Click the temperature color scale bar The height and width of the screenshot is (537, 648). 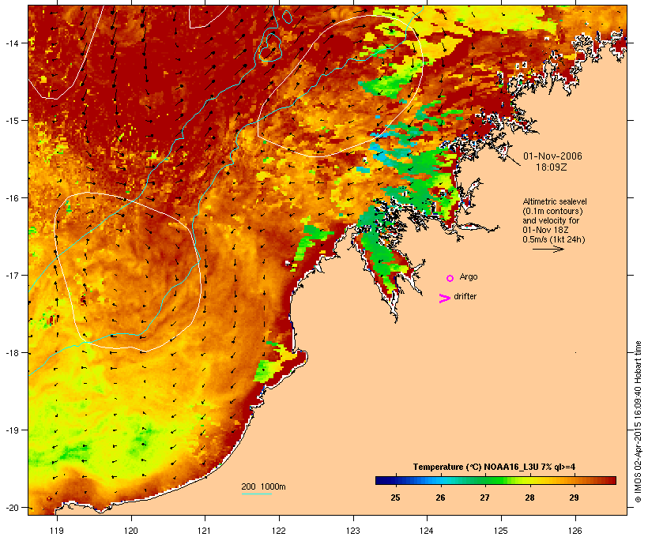pyautogui.click(x=496, y=480)
